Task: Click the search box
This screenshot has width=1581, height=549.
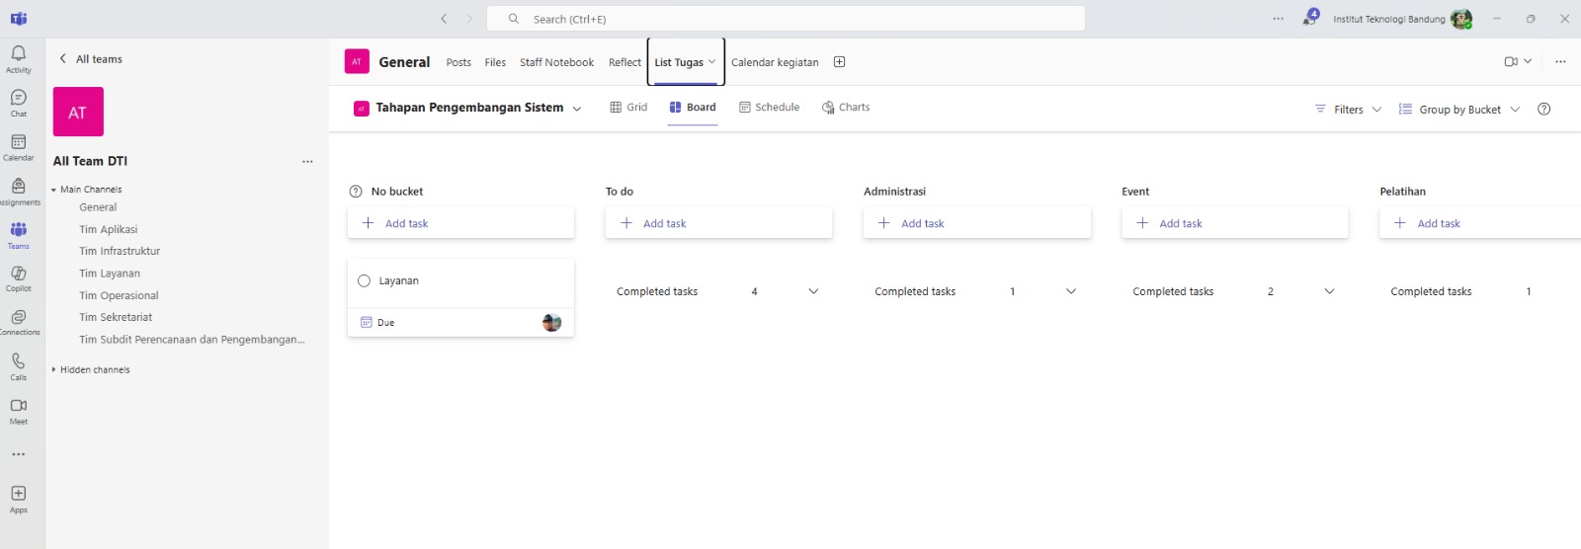Action: pos(786,19)
